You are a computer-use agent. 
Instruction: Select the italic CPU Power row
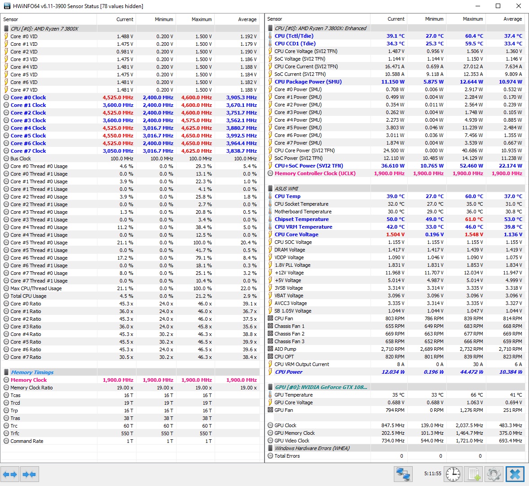click(x=395, y=372)
